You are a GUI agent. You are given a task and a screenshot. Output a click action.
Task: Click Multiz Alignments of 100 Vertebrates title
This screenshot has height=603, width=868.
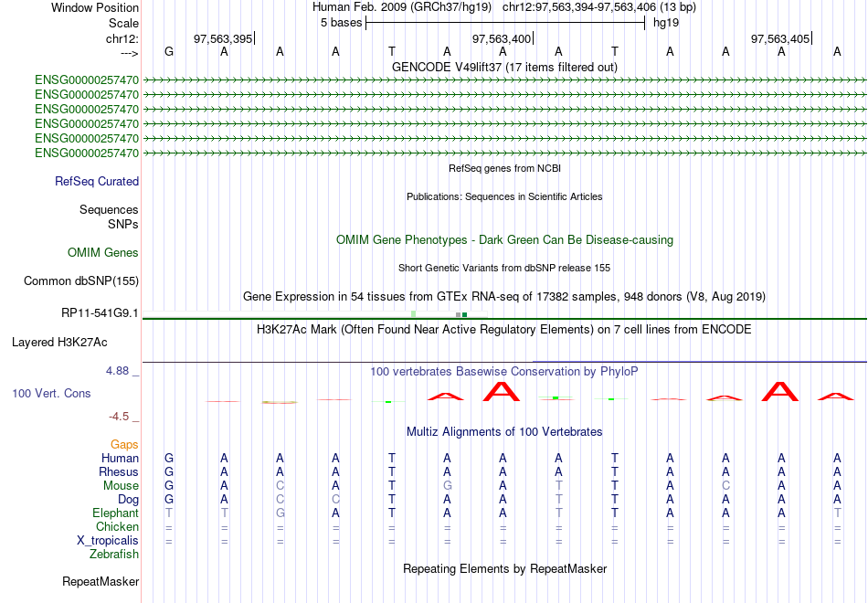pos(504,432)
